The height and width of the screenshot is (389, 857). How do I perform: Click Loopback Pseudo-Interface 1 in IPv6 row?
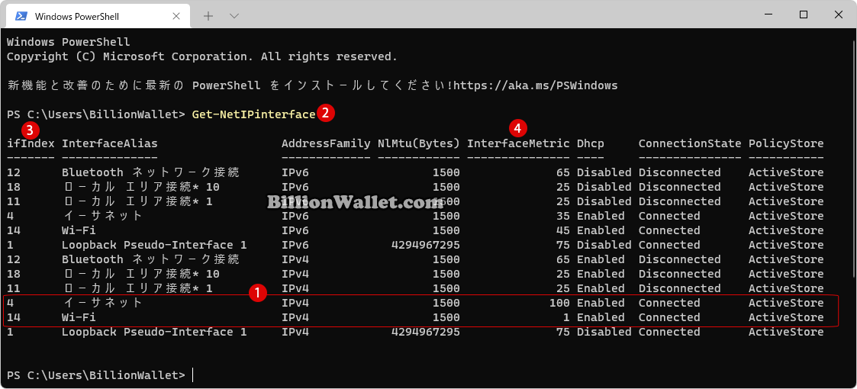click(154, 245)
